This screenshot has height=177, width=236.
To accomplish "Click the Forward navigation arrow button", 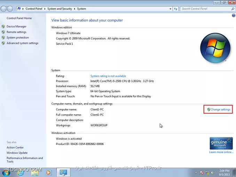I will point(10,9).
